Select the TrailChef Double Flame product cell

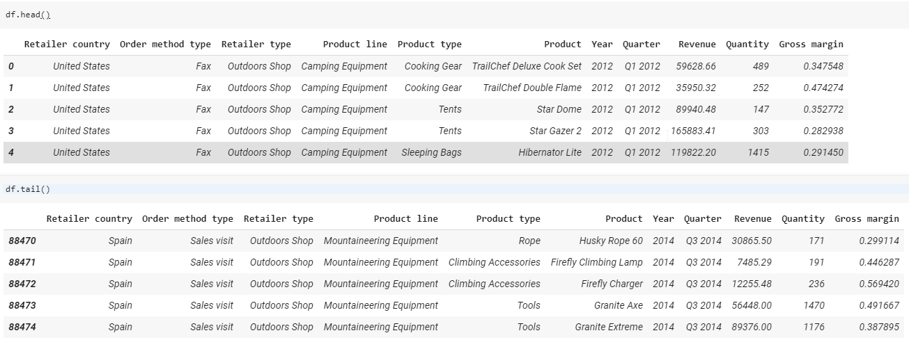531,88
